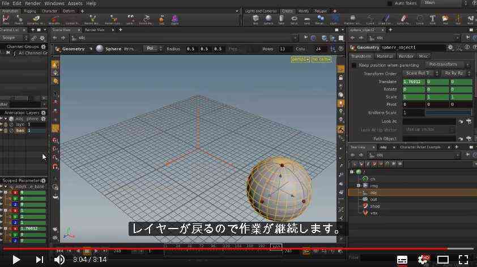Image resolution: width=477 pixels, height=267 pixels.
Task: Open the Scoped Parameters gear menu
Action: point(43,180)
